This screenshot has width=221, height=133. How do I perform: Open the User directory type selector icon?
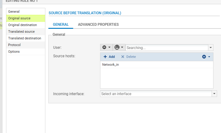click(119, 48)
